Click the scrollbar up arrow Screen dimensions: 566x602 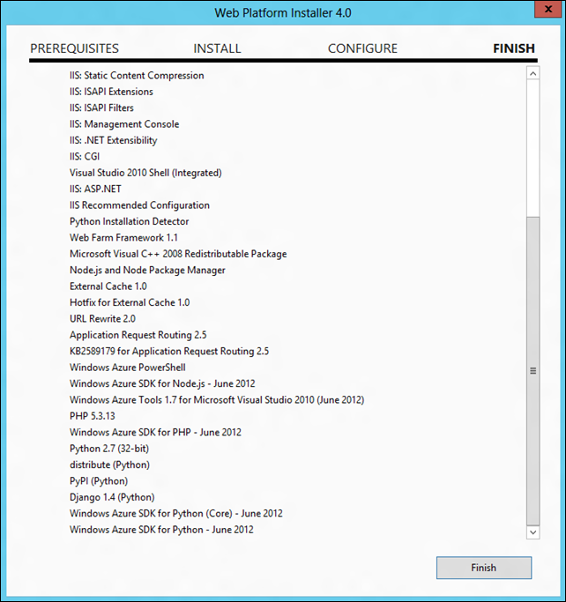coord(533,73)
